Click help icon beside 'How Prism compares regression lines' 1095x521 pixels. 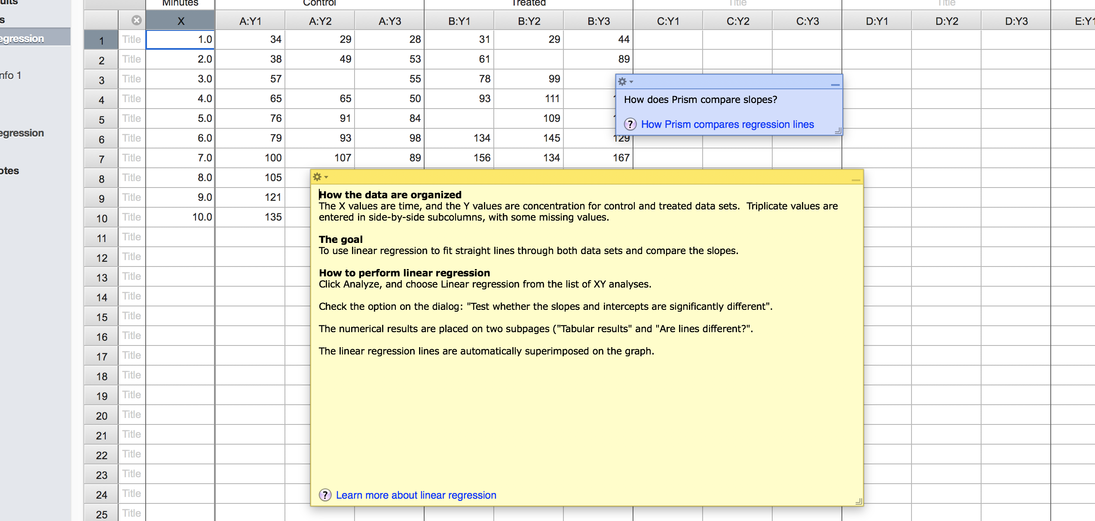click(630, 124)
